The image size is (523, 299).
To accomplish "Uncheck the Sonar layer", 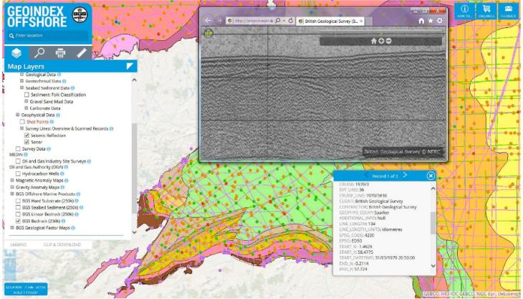I will [x=27, y=142].
